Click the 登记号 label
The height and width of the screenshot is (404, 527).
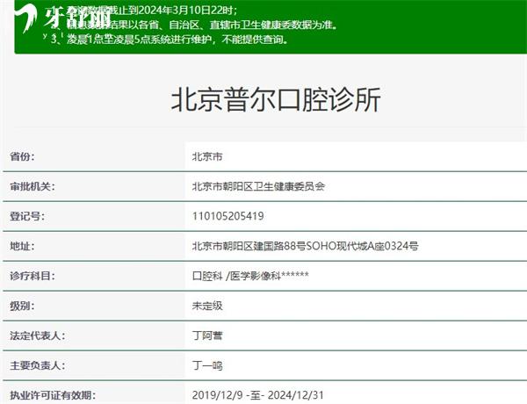27,216
